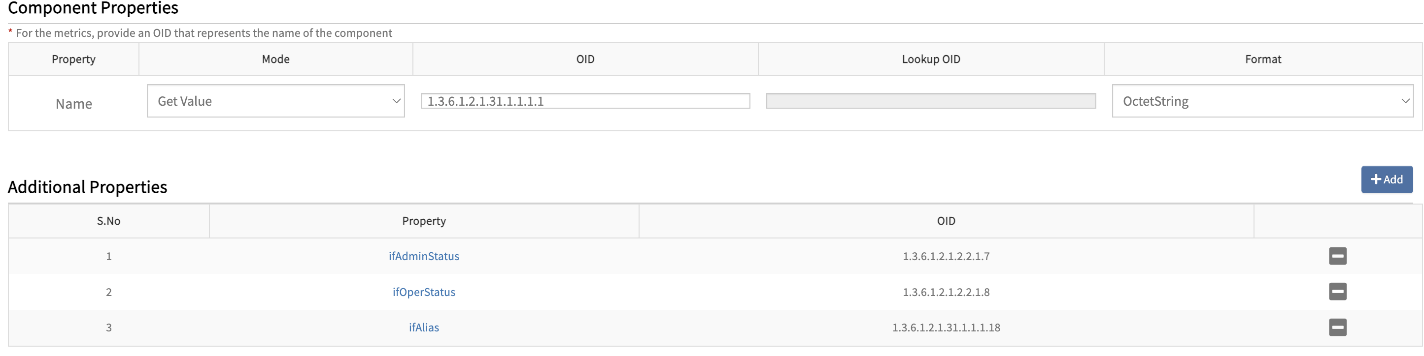Select the OID value 1.3.6.1.2.1.2.2.1.7

click(x=946, y=256)
